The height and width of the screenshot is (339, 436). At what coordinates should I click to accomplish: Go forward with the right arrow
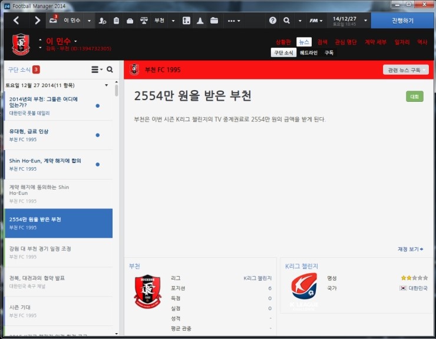(x=37, y=20)
